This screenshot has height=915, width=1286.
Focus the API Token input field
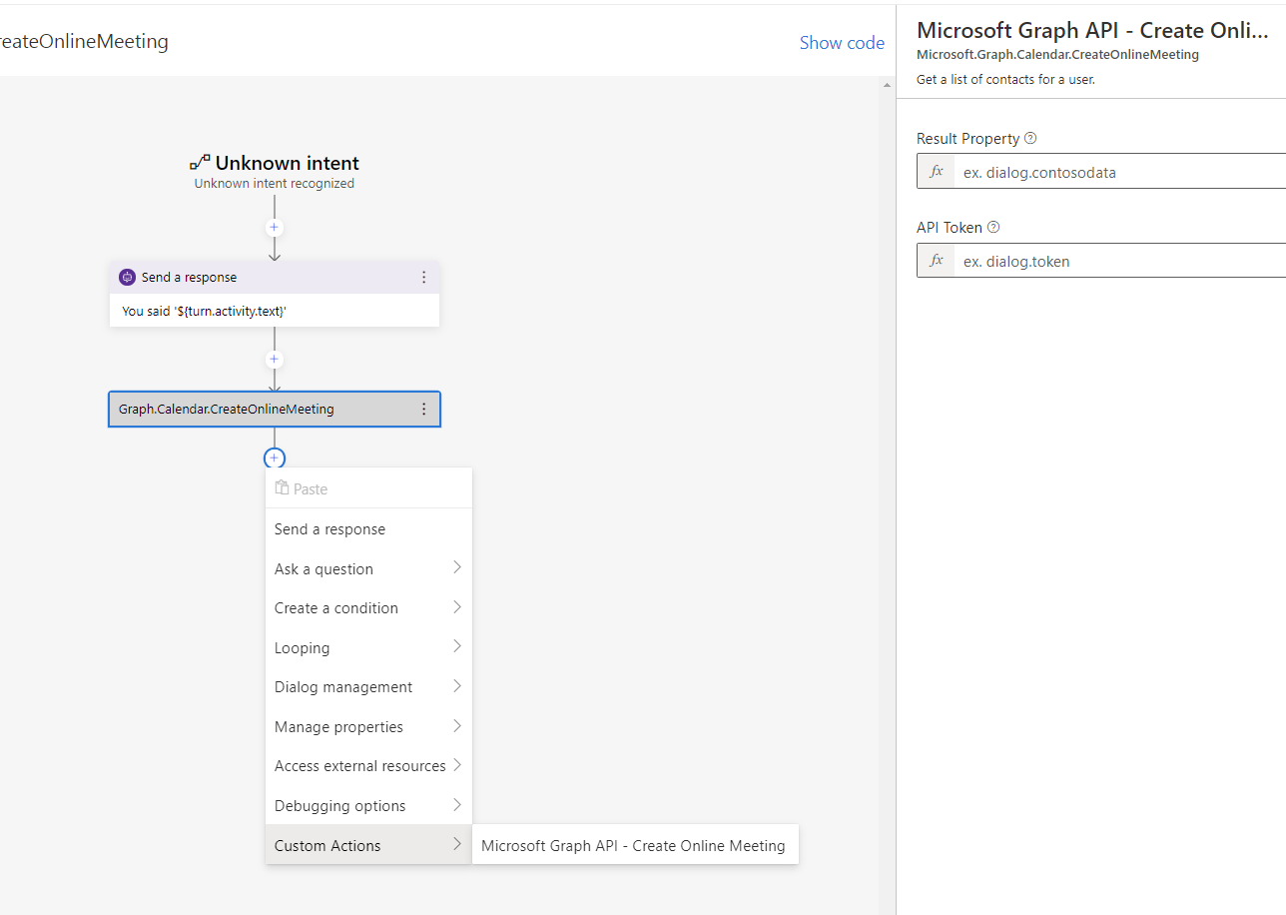(1120, 261)
